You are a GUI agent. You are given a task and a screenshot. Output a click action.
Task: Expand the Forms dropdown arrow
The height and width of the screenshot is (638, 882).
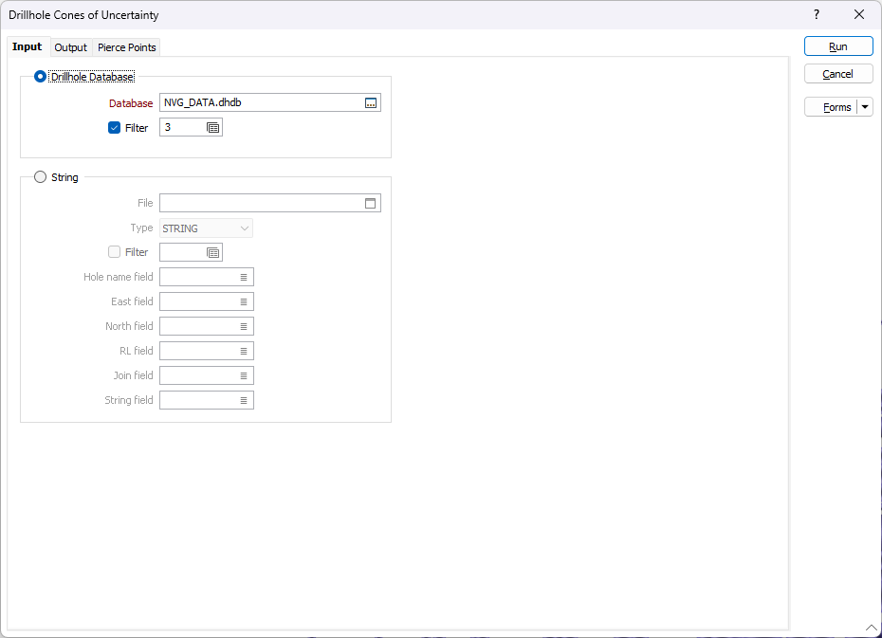[x=865, y=107]
